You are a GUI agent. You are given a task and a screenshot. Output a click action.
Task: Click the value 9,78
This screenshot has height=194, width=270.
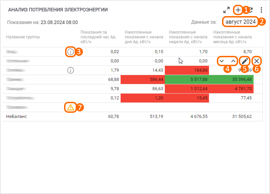pos(115,89)
